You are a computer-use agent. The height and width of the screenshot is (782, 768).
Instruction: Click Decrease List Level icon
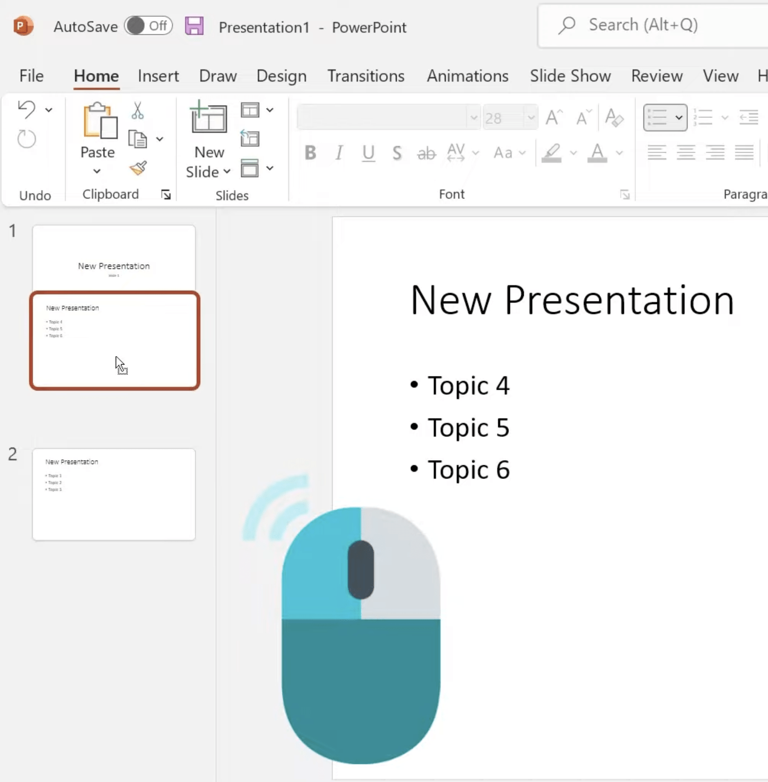pyautogui.click(x=749, y=118)
